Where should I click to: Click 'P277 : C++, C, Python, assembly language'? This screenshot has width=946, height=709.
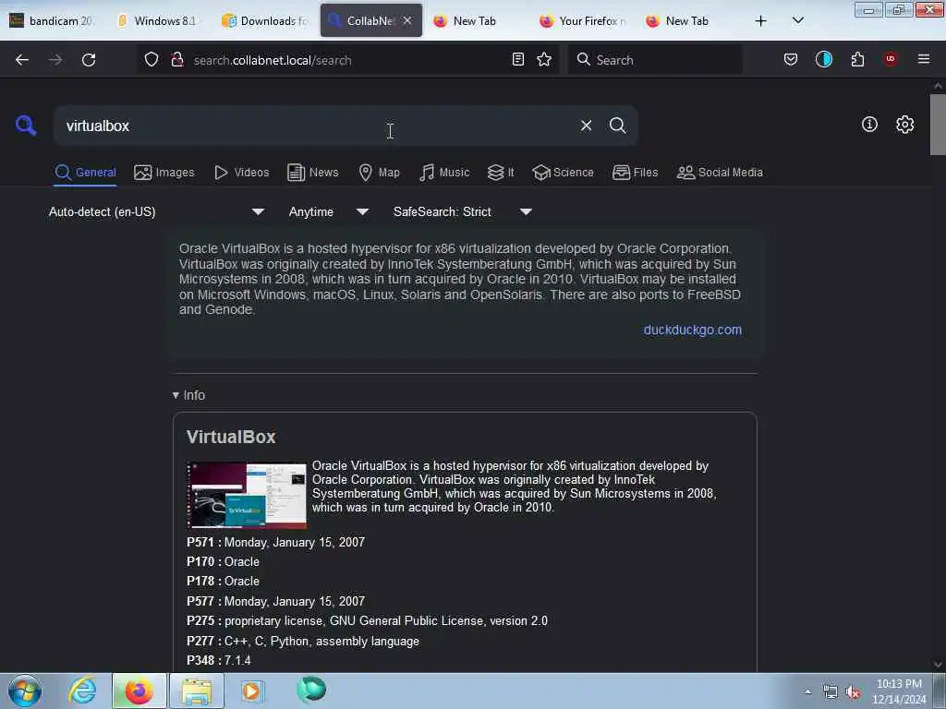(303, 641)
